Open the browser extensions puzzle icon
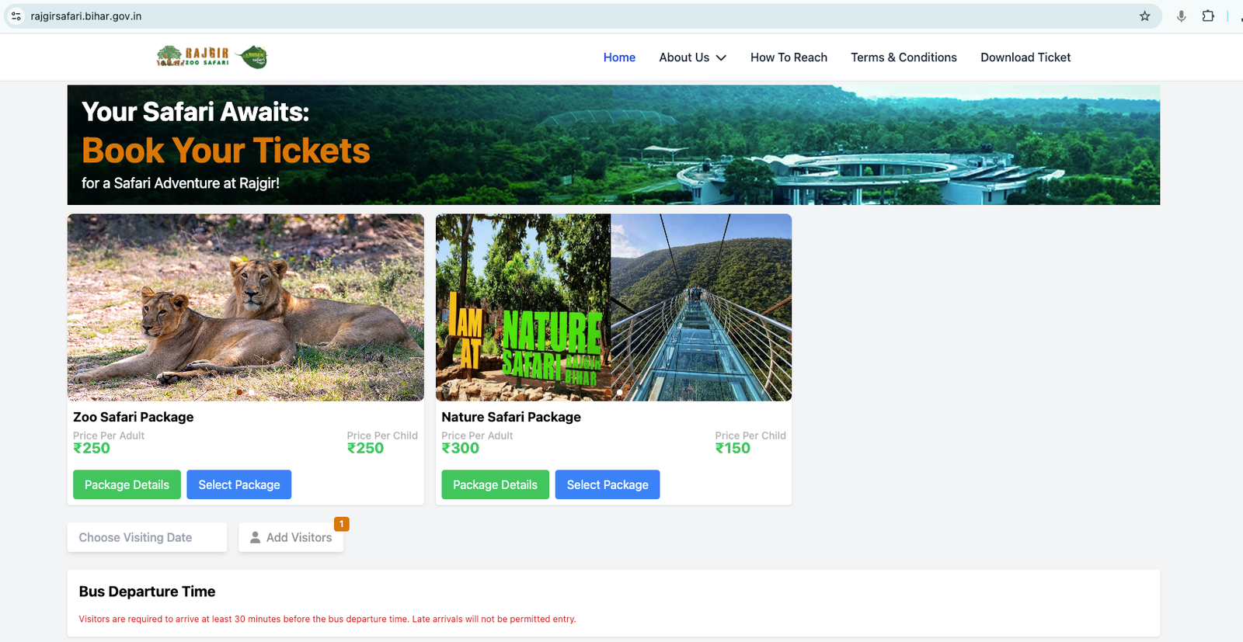This screenshot has height=642, width=1243. (1208, 16)
